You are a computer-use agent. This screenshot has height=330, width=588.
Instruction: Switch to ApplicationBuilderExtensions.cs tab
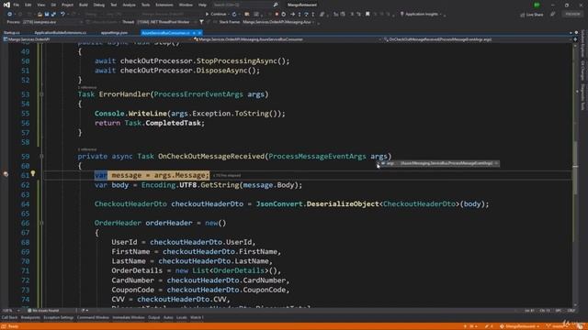coord(60,33)
